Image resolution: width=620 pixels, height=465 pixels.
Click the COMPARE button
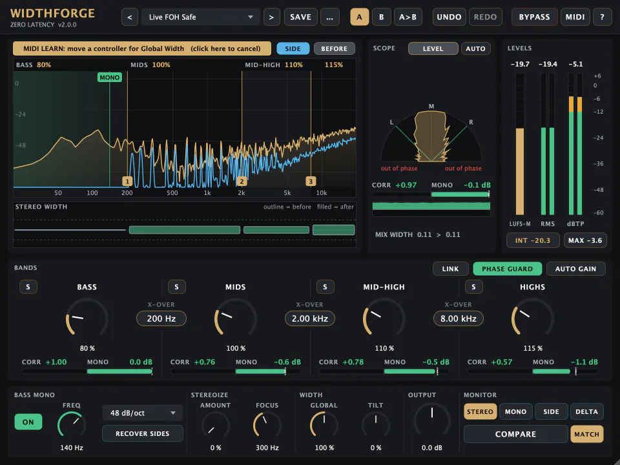coord(515,434)
